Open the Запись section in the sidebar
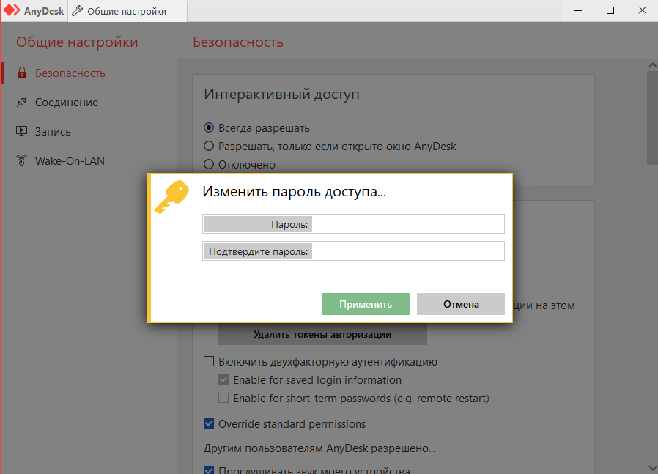658x474 pixels. [53, 132]
